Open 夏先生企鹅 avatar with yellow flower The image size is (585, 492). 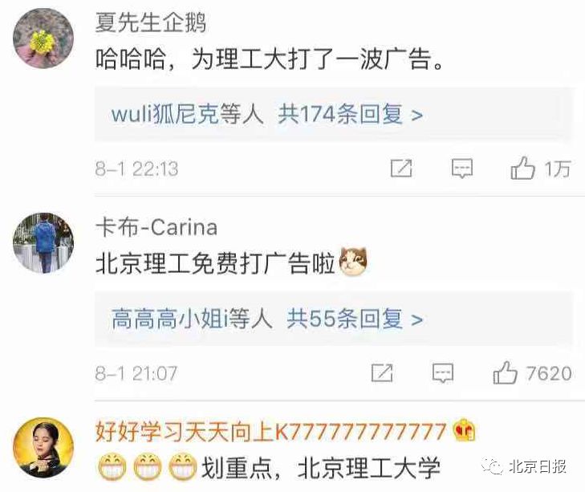point(43,39)
